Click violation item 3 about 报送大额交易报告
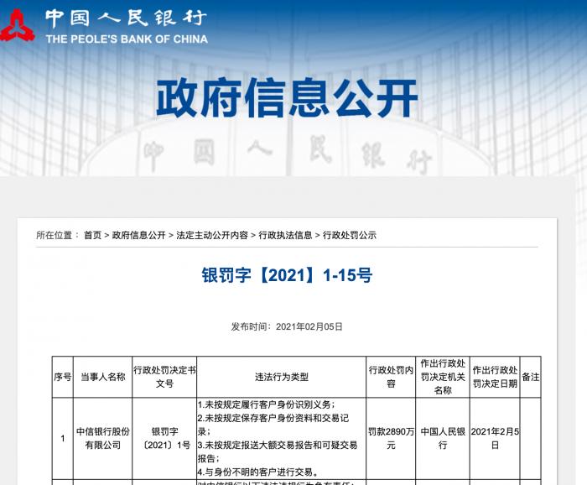Image resolution: width=587 pixels, height=485 pixels. click(278, 451)
